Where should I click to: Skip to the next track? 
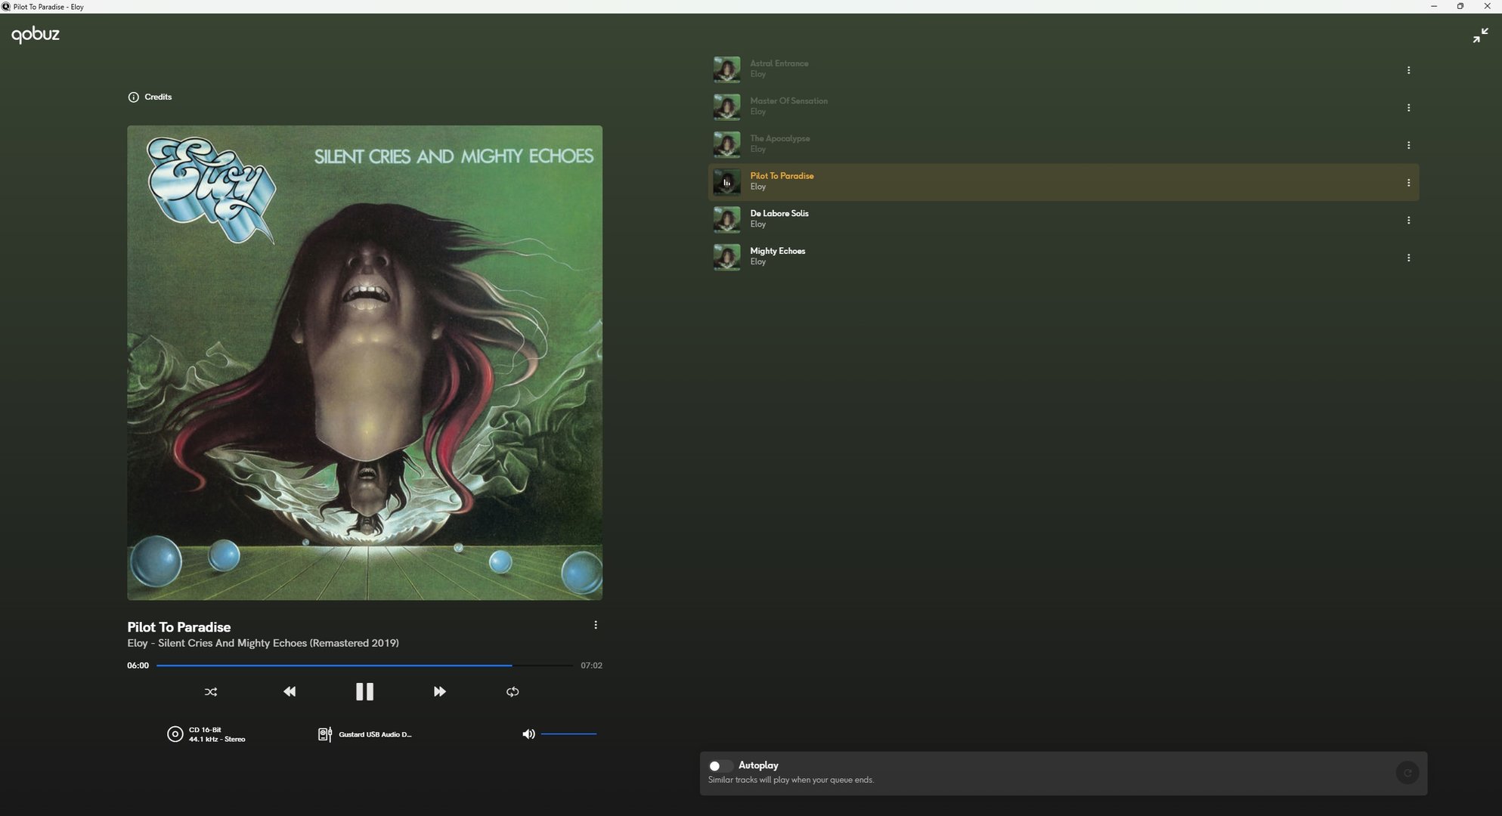(x=439, y=691)
